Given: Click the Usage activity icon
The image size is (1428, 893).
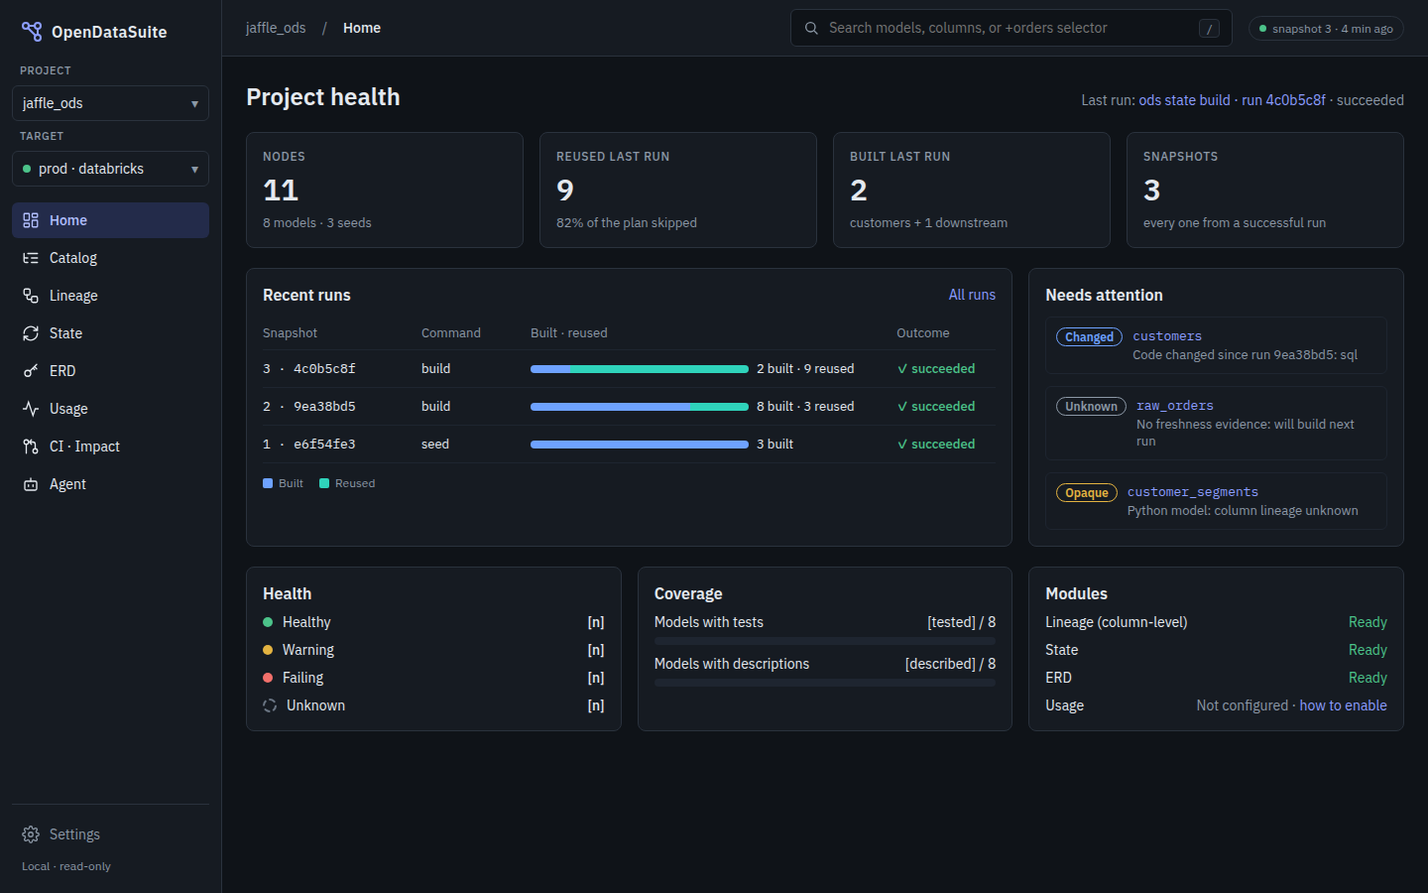Looking at the screenshot, I should (31, 409).
